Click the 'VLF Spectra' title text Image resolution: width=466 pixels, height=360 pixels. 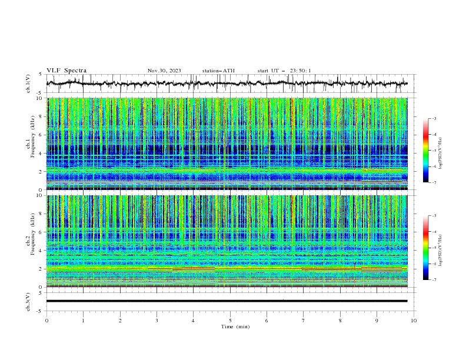tap(66, 71)
